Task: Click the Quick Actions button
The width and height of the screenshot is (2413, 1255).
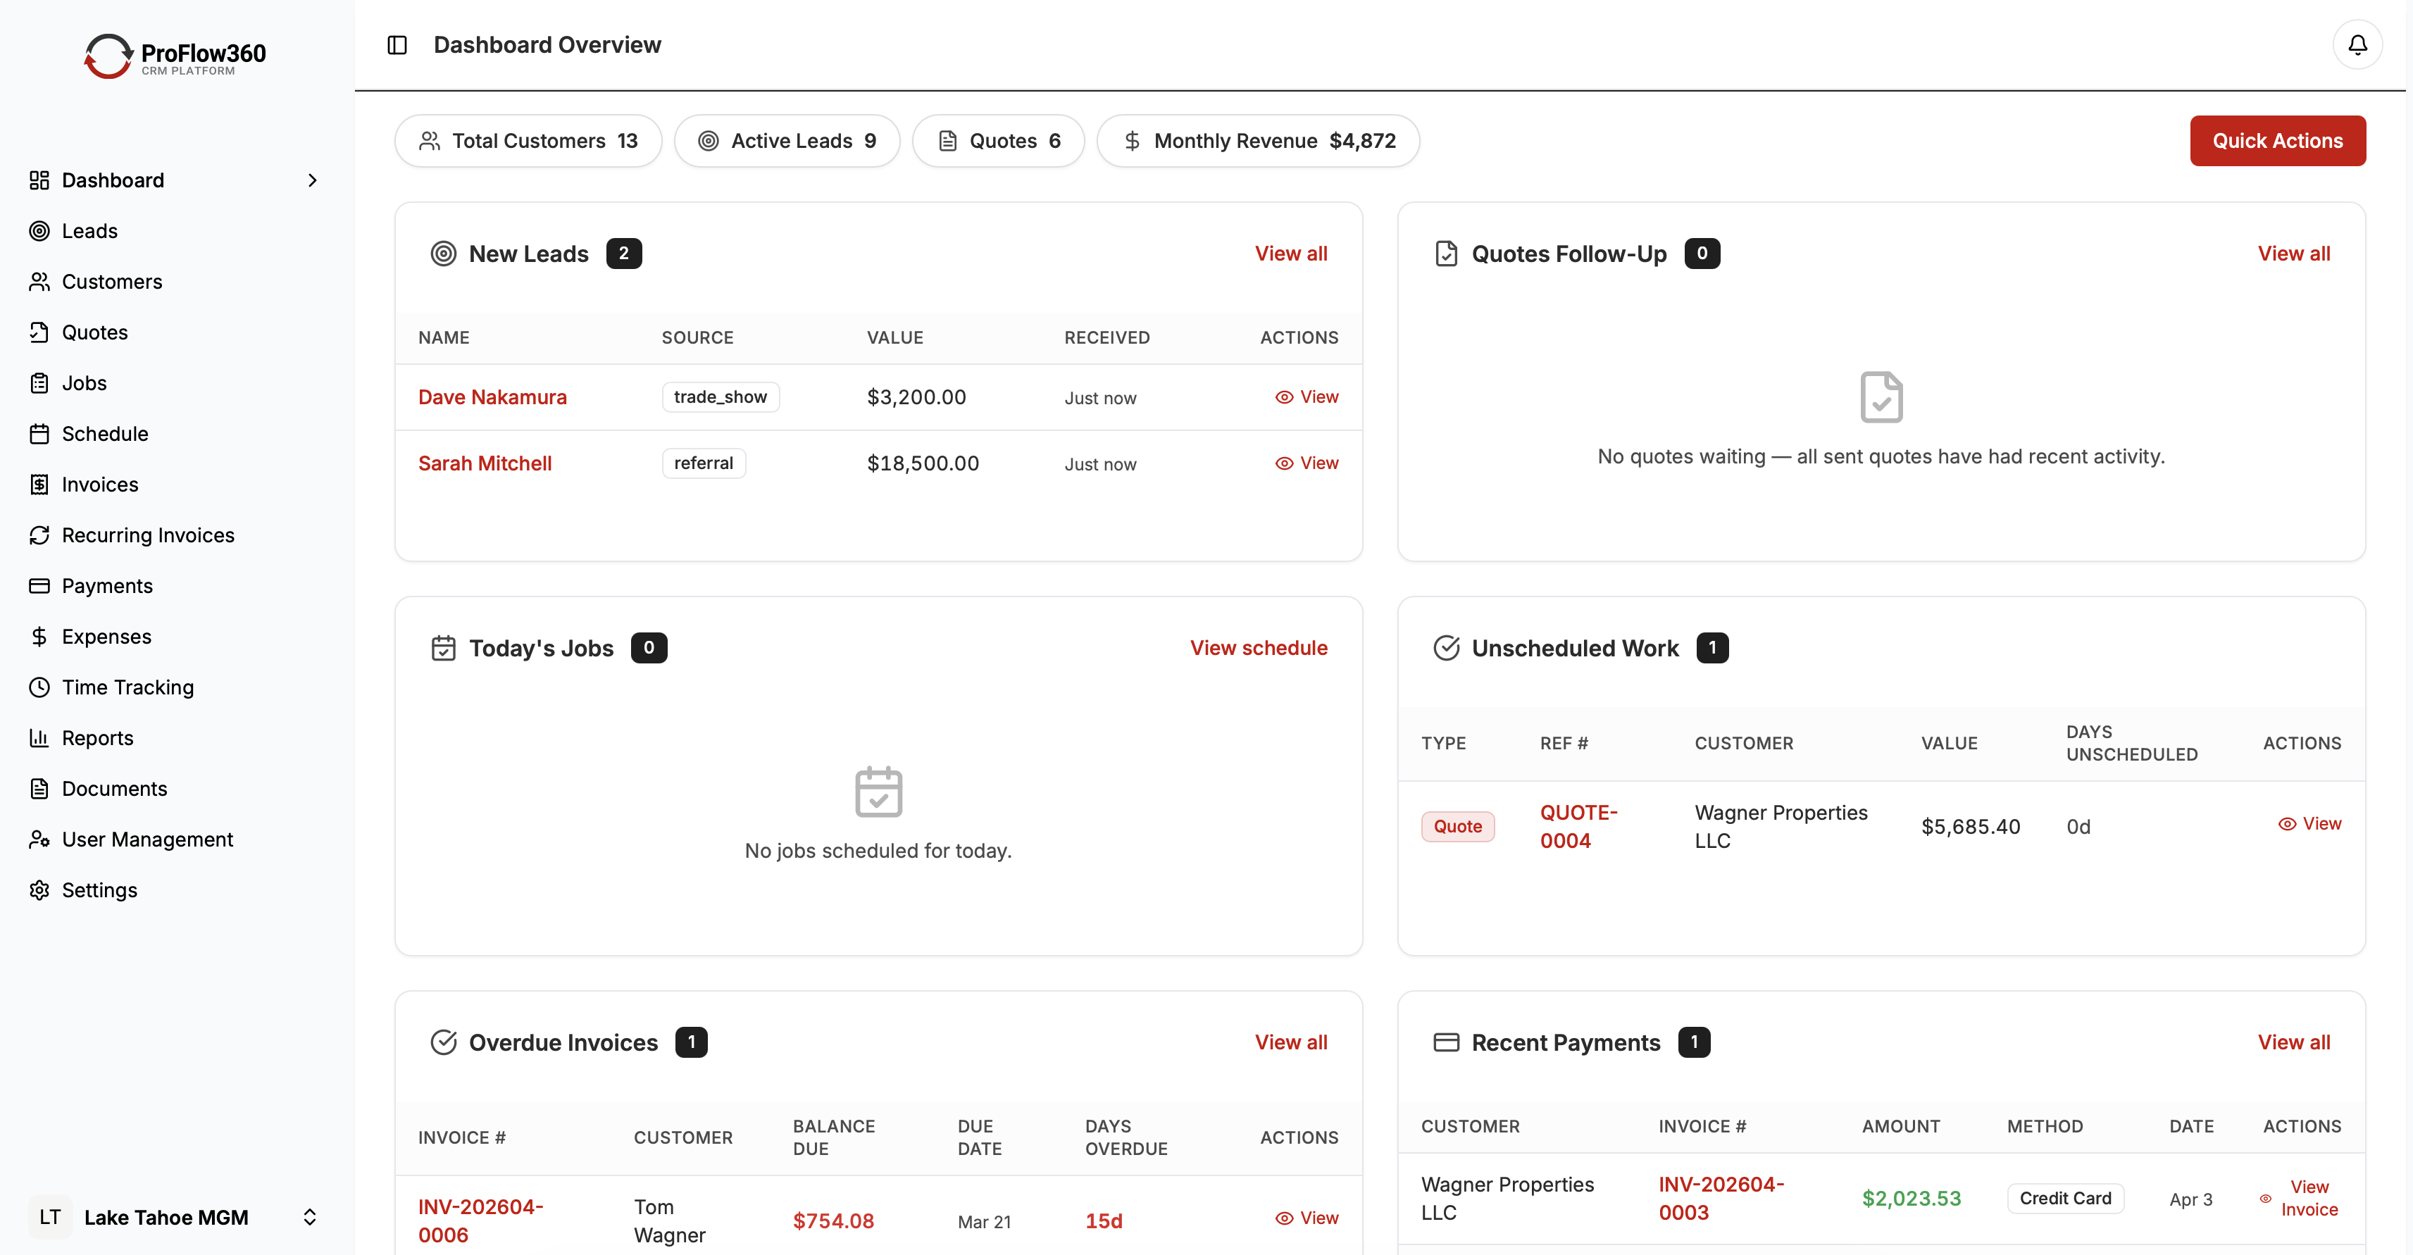Action: (2278, 140)
